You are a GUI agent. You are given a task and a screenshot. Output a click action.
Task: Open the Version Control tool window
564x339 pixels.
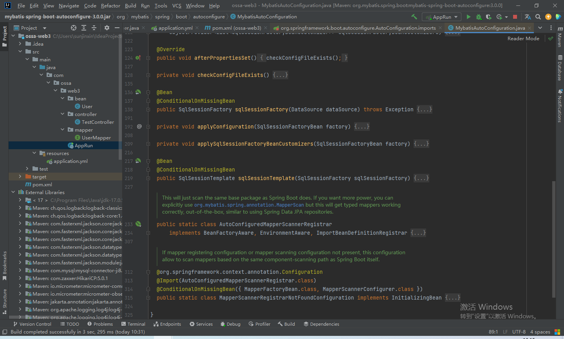click(x=32, y=324)
